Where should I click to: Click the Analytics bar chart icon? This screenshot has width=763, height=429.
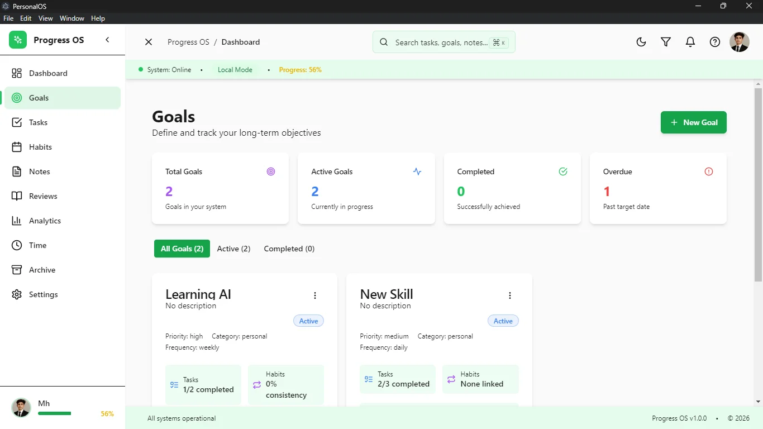click(17, 221)
